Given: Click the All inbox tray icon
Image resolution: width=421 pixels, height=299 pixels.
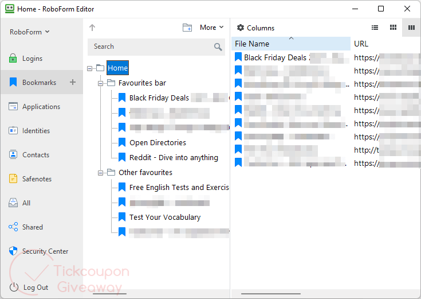Looking at the screenshot, I should pos(13,203).
